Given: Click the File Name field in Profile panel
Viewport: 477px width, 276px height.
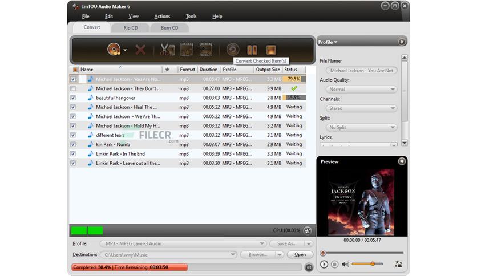Looking at the screenshot, I should tap(361, 71).
